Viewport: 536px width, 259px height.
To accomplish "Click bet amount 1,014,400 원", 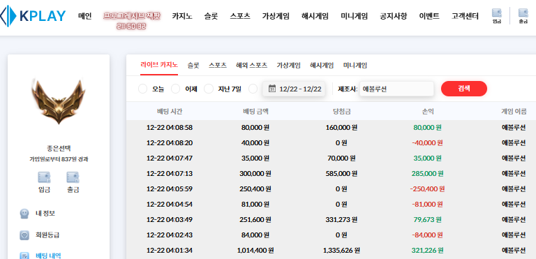I will (255, 251).
